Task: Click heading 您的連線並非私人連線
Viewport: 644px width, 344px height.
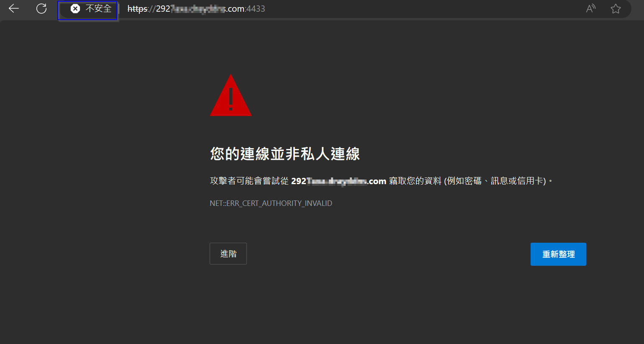Action: click(285, 154)
